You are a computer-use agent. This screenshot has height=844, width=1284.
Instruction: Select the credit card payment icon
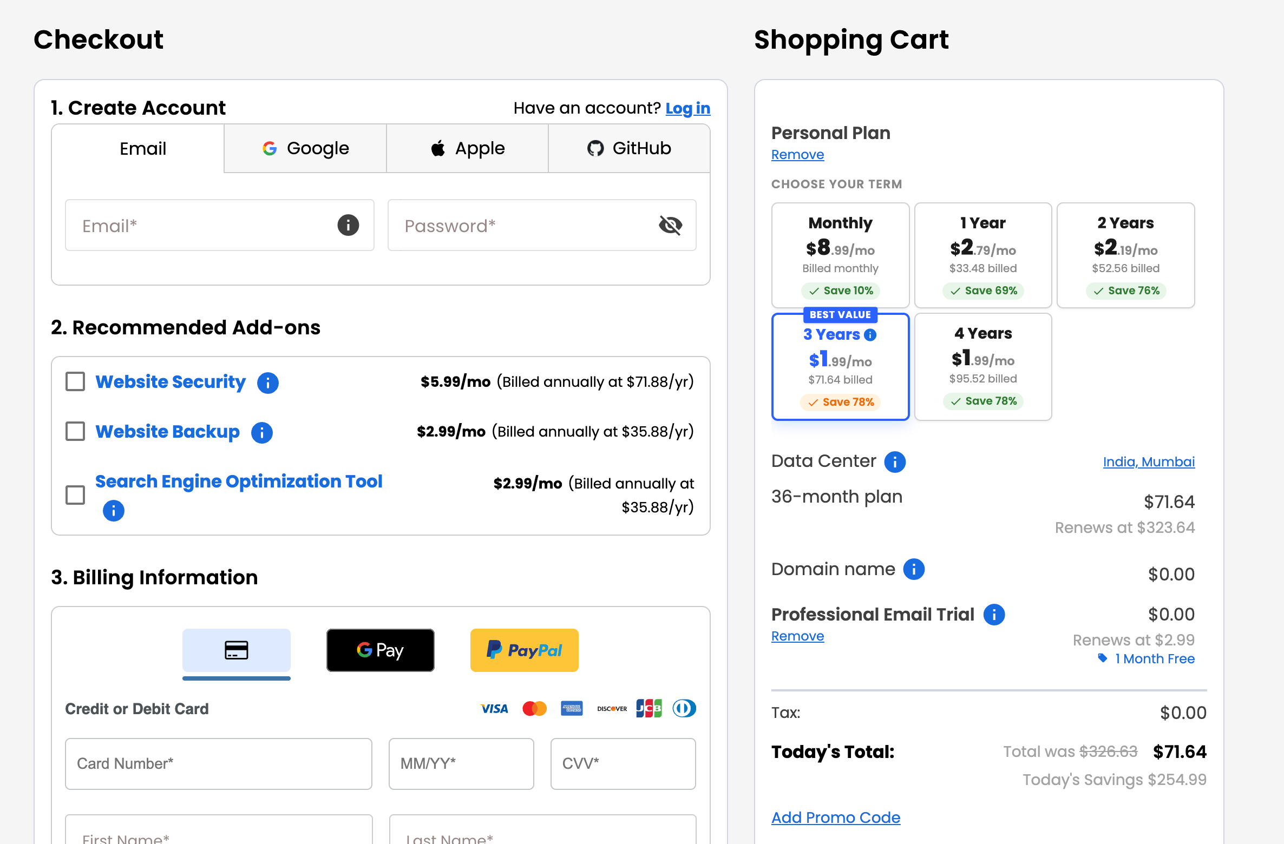pos(237,650)
